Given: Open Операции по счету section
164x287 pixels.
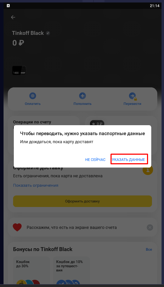Looking at the screenshot, I should [x=32, y=122].
